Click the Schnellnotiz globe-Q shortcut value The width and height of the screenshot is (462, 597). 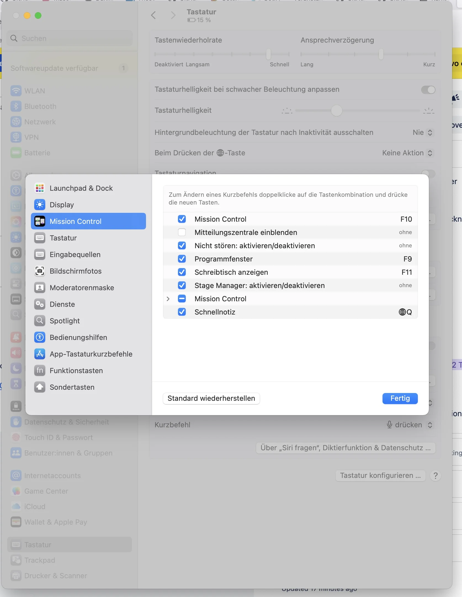405,312
